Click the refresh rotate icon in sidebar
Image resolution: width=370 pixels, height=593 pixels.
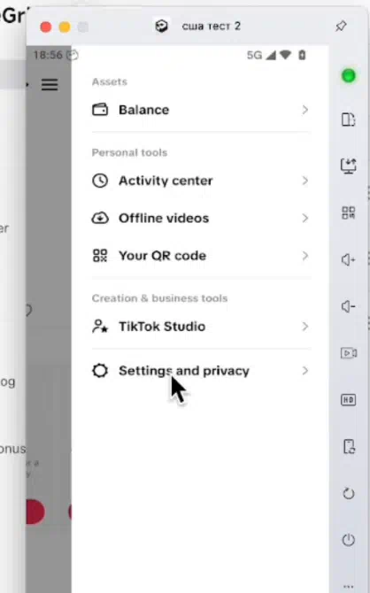[x=349, y=493]
